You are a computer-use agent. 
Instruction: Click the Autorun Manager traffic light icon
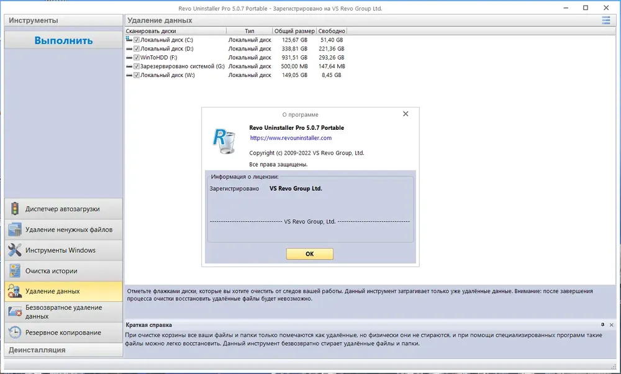tap(15, 209)
